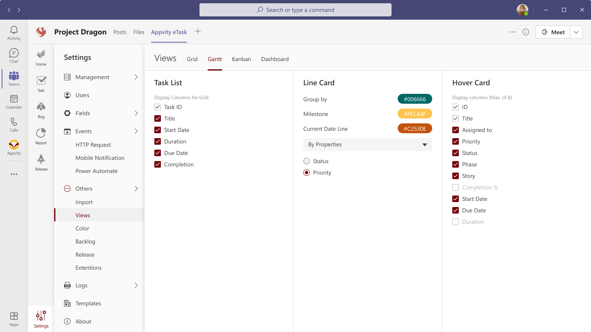Click the Release rocket icon
Viewport: 591px width, 332px height.
point(41,160)
